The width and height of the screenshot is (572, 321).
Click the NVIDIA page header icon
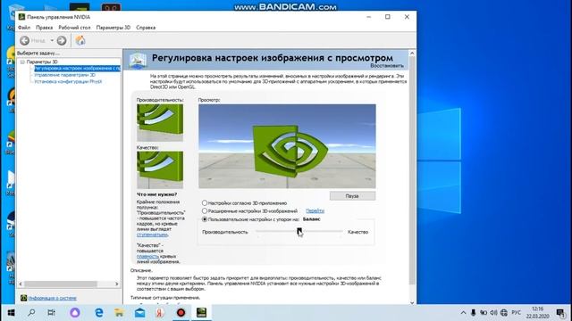pos(139,60)
